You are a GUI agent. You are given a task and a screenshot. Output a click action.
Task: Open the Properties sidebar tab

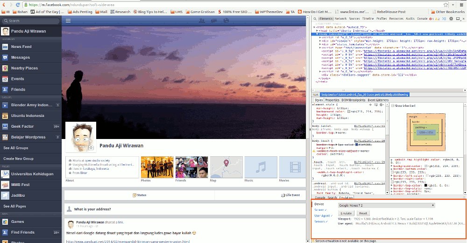332,100
